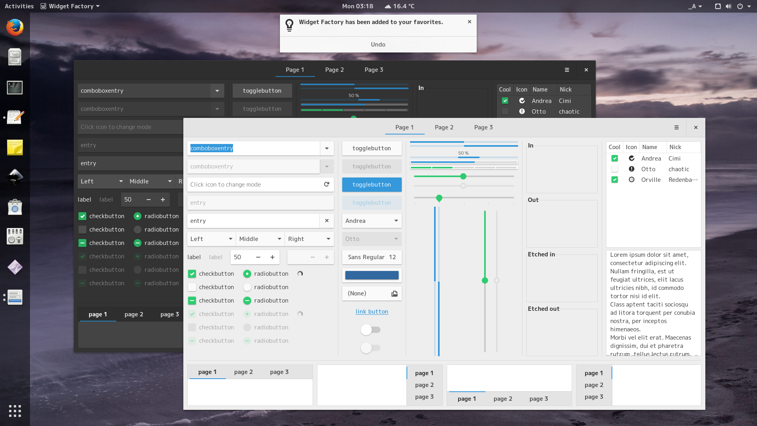Launch Firefox from the dock
The height and width of the screenshot is (426, 757).
(15, 28)
